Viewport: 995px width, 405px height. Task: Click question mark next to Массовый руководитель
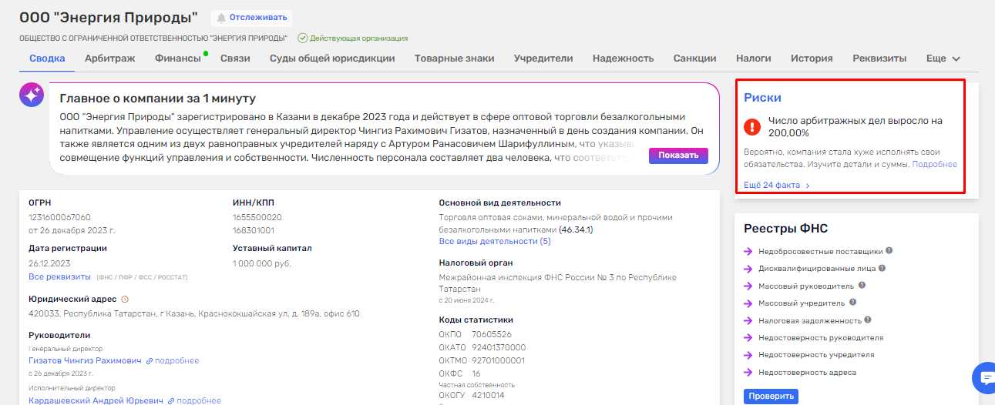[862, 286]
